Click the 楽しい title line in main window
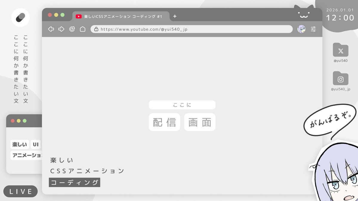The width and height of the screenshot is (358, 201). tap(62, 160)
